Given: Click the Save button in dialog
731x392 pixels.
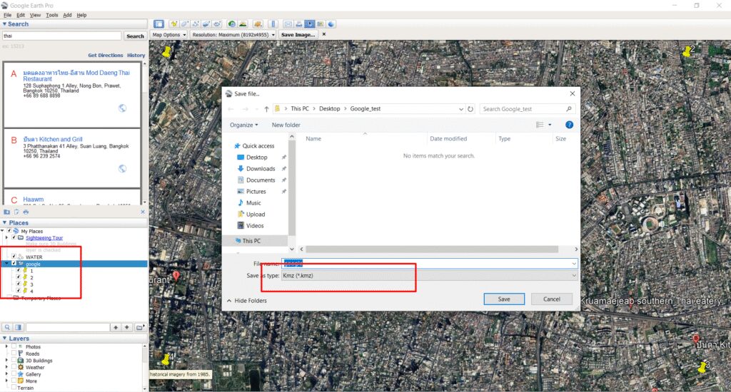Looking at the screenshot, I should (504, 299).
